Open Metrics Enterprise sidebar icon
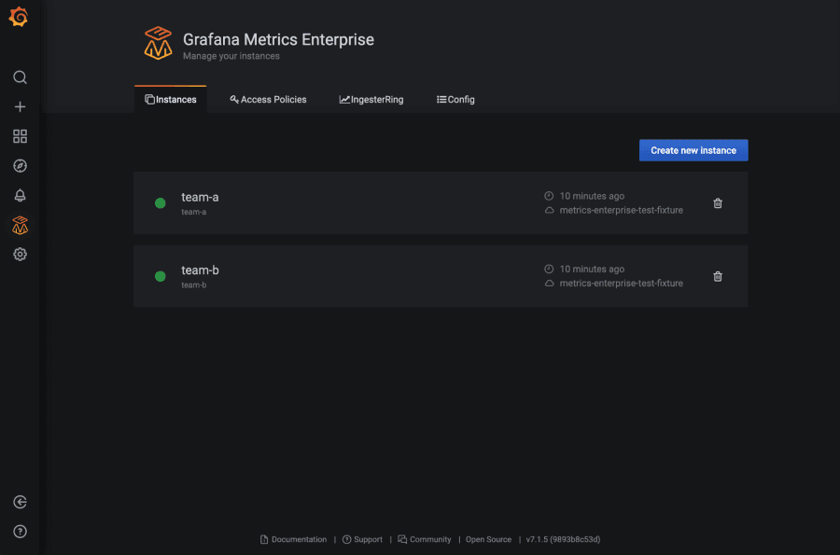The width and height of the screenshot is (840, 555). click(x=20, y=225)
